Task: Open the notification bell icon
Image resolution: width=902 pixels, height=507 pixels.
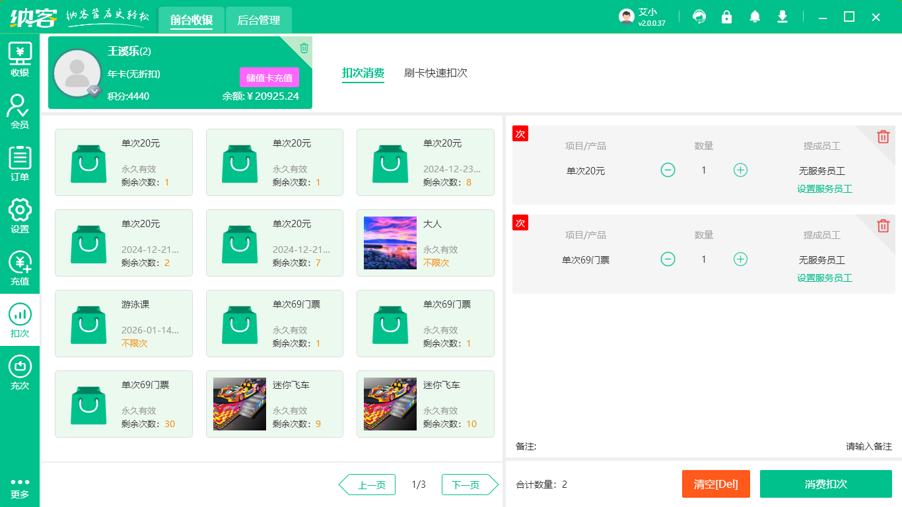Action: (x=755, y=17)
